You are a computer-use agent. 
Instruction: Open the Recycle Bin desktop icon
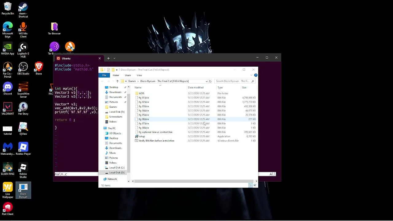(8, 9)
